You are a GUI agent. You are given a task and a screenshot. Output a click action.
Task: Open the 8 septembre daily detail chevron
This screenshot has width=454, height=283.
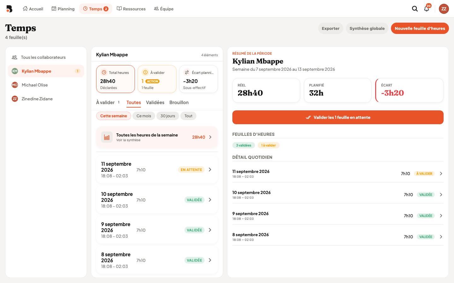pyautogui.click(x=441, y=237)
